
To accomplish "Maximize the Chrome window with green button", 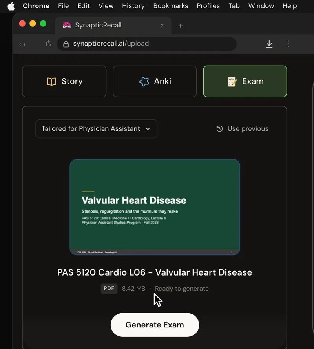I will tap(43, 24).
